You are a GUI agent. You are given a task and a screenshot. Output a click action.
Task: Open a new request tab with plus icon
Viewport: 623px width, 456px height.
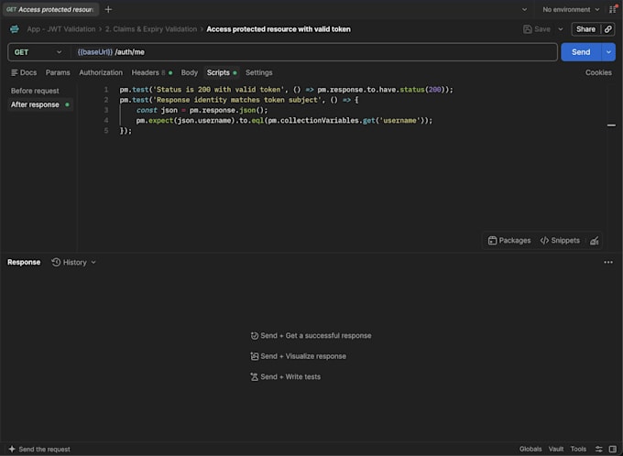click(108, 9)
